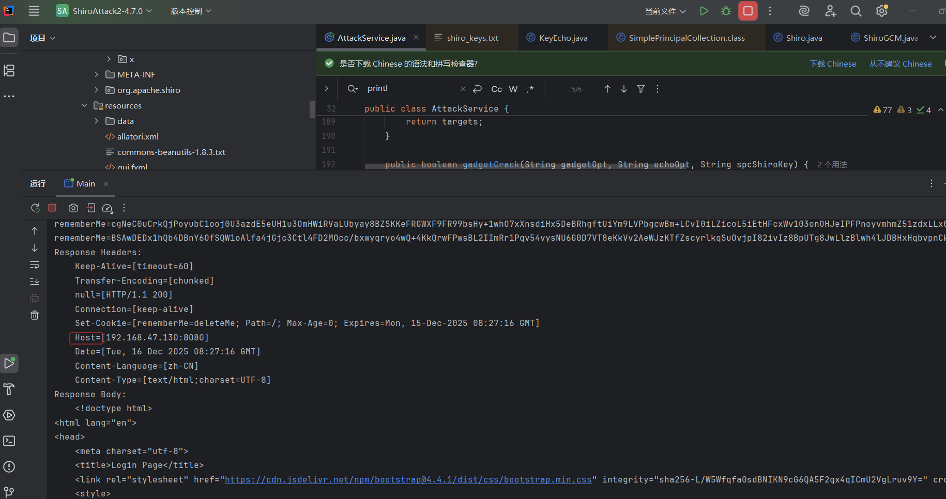
Task: Toggle whole words W search option
Action: pos(513,89)
